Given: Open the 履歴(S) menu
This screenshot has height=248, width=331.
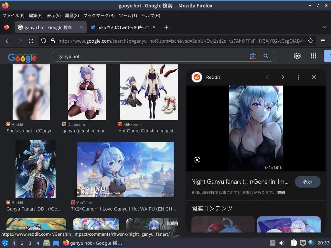Looking at the screenshot, I should coord(72,15).
